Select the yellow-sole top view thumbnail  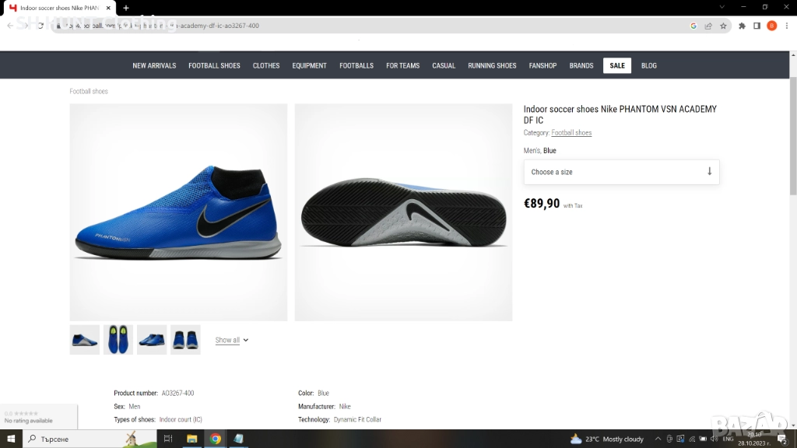[118, 340]
